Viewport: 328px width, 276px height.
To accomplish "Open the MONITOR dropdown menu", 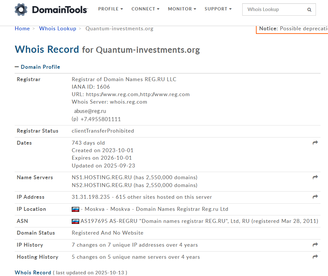I will 182,9.
